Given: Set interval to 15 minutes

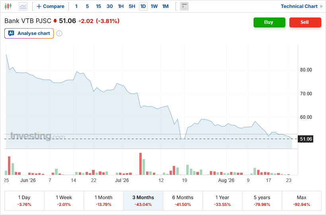Looking at the screenshot, I should pyautogui.click(x=98, y=6).
